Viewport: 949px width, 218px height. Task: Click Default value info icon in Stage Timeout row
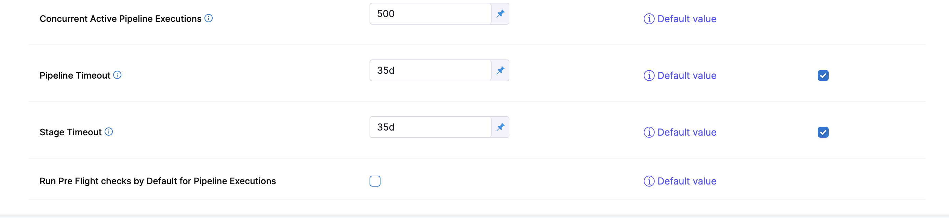pyautogui.click(x=649, y=133)
